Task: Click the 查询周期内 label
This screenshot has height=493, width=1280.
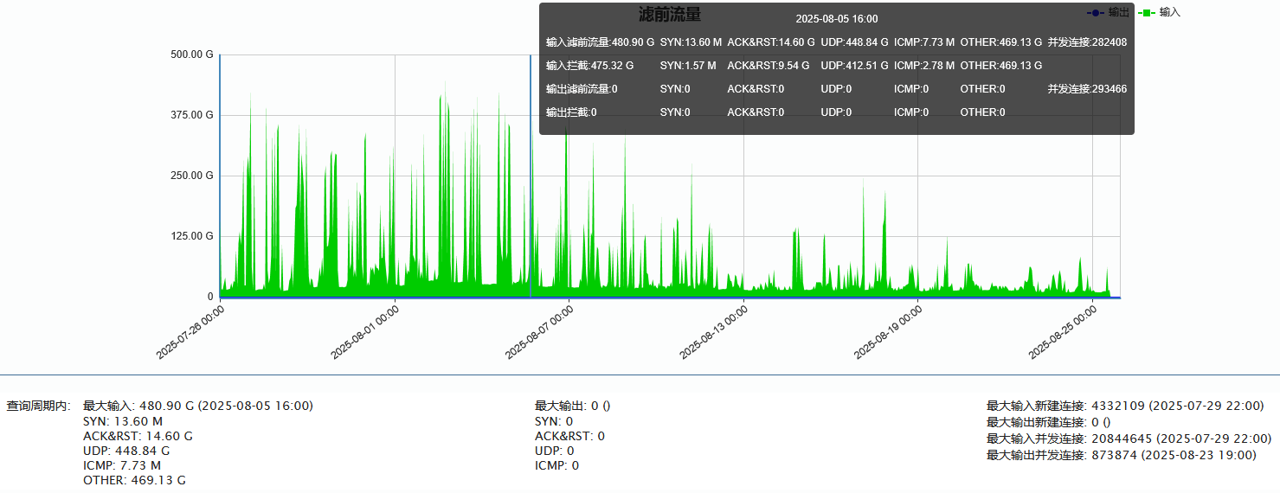Action: (x=38, y=407)
